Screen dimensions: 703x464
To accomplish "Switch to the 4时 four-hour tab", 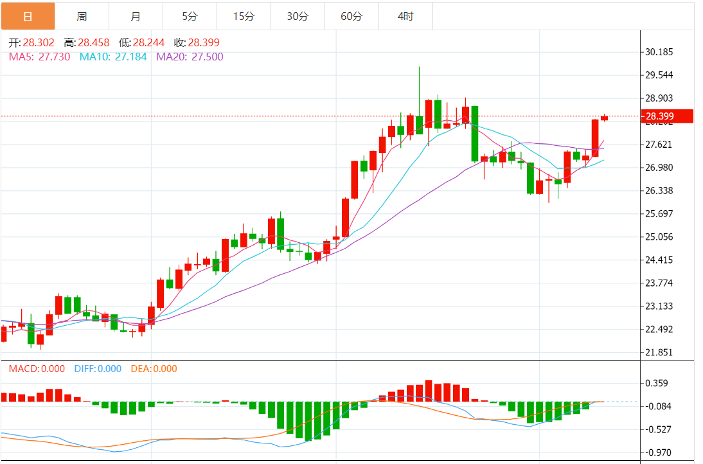I will (405, 16).
